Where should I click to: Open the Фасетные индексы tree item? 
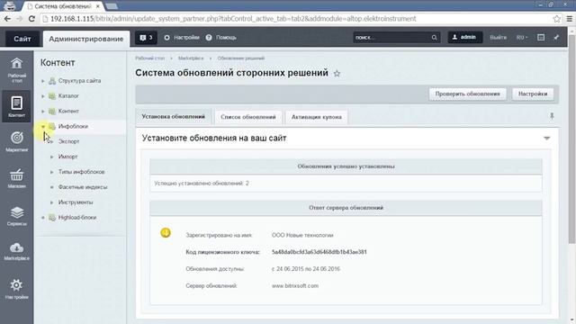coord(83,187)
